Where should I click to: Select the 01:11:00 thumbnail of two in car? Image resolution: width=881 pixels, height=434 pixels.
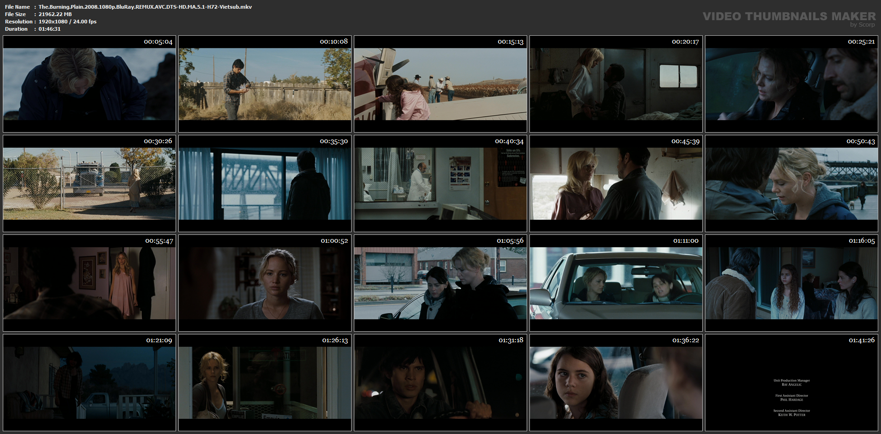pos(616,283)
